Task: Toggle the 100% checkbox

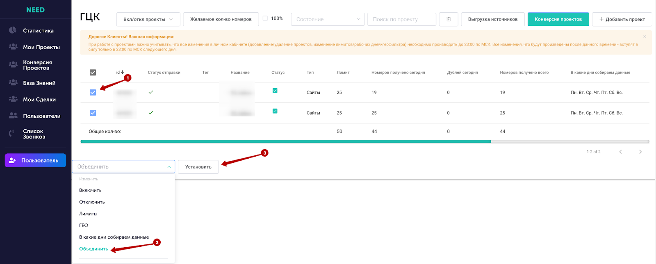Action: [265, 18]
